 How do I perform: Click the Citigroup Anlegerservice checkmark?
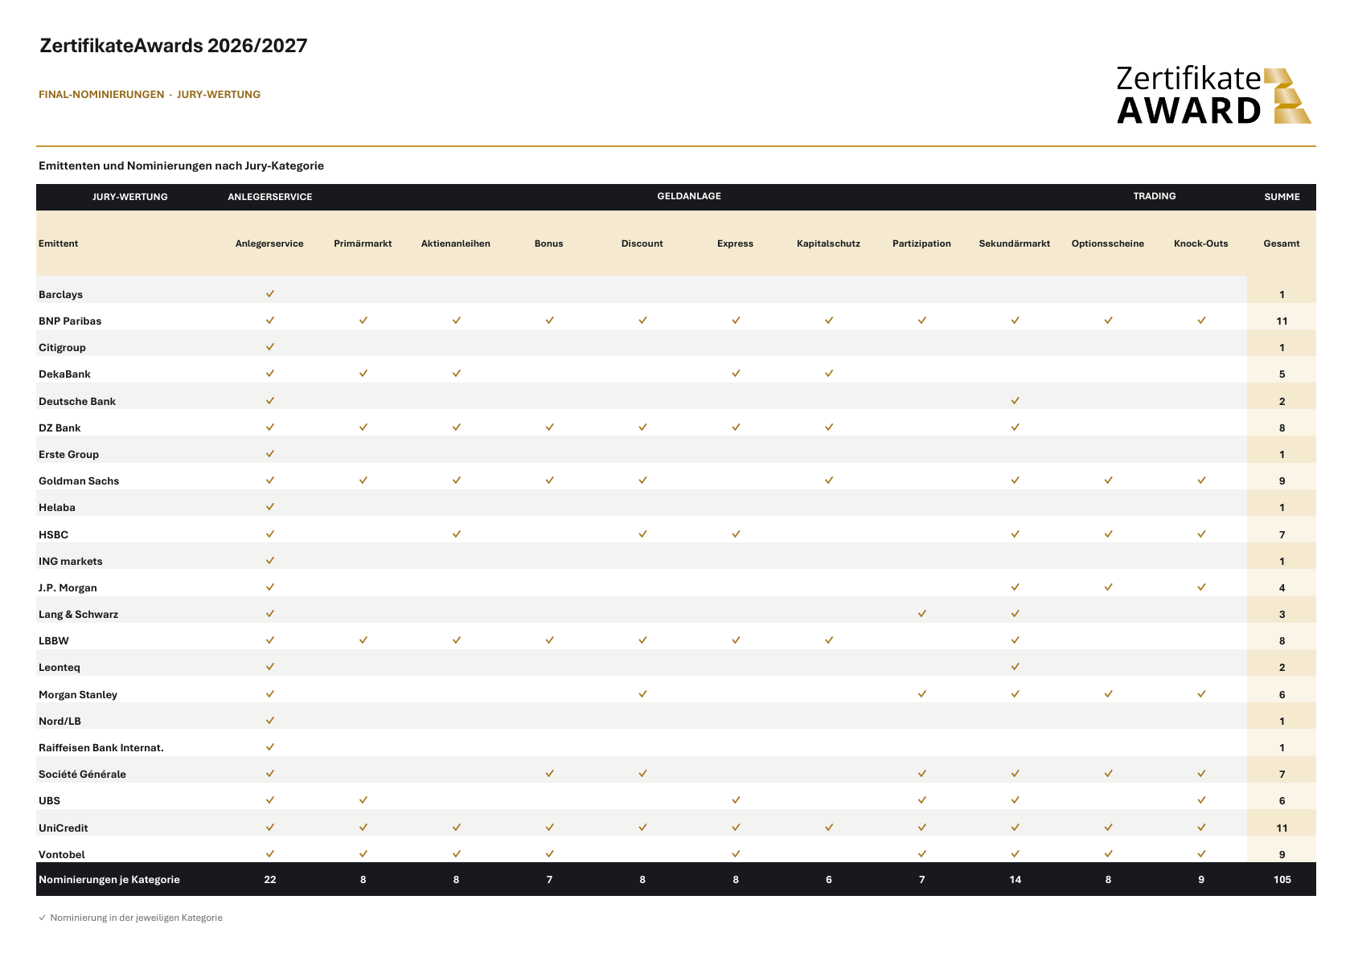[270, 347]
